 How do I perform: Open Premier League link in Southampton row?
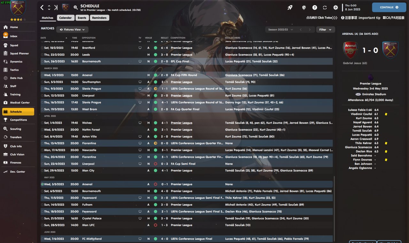pyautogui.click(x=181, y=82)
